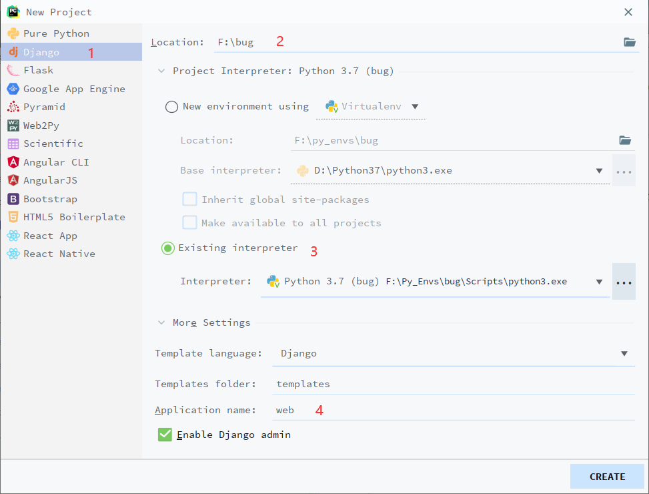
Task: Choose the Bootstrap project icon
Action: (13, 199)
